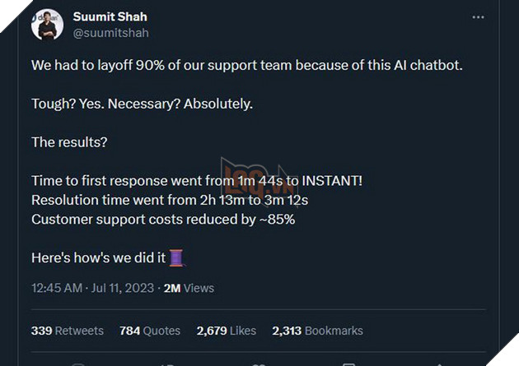Click the layoff 90% support team sentence
The height and width of the screenshot is (366, 519).
tap(247, 64)
